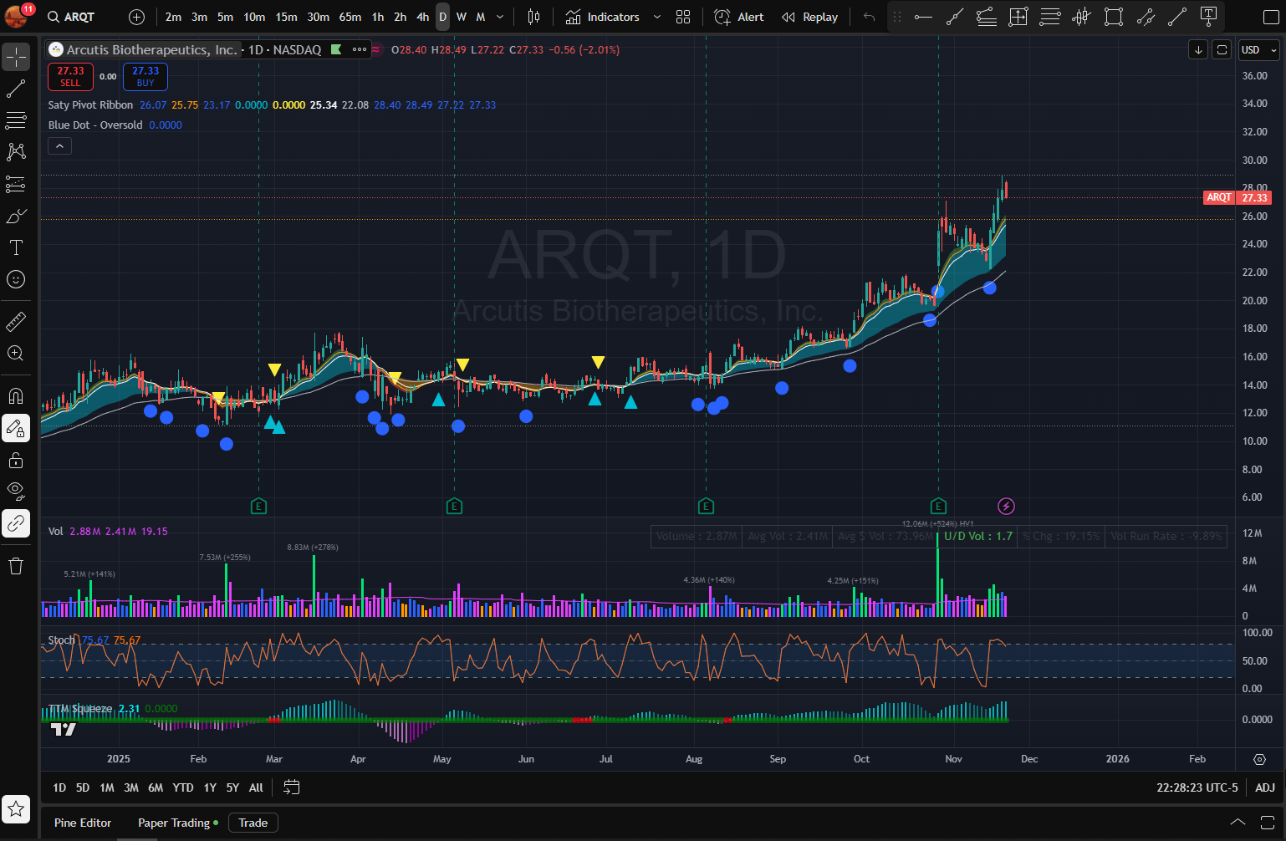1286x841 pixels.
Task: Open the emoji icons tool
Action: point(16,279)
